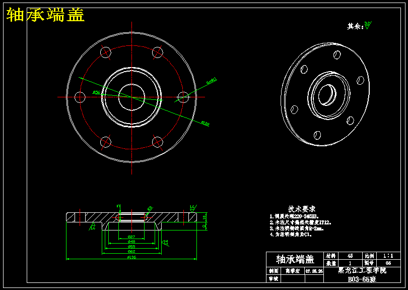Click 轴承端盖 in the title block

(295, 259)
